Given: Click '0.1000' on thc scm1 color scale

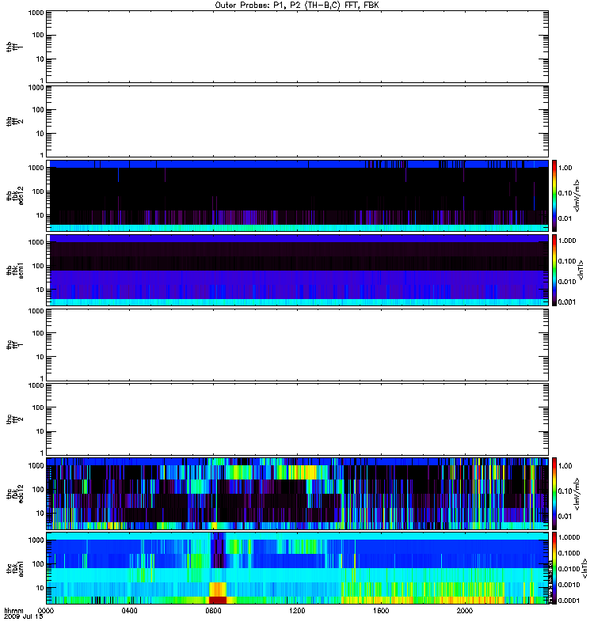Looking at the screenshot, I should [x=569, y=553].
